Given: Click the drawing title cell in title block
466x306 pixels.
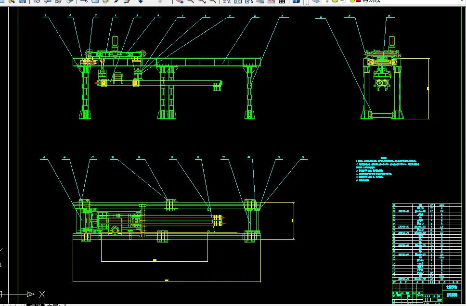Looking at the screenshot, I should 452,295.
